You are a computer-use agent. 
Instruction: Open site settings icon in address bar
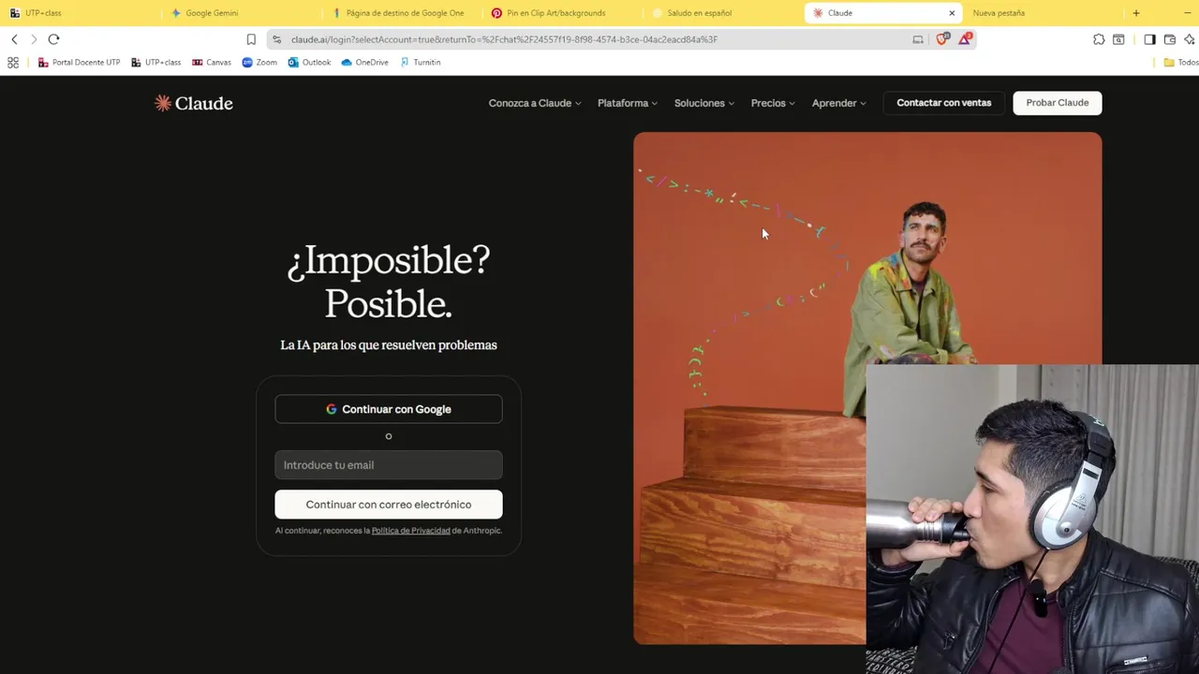(x=276, y=39)
